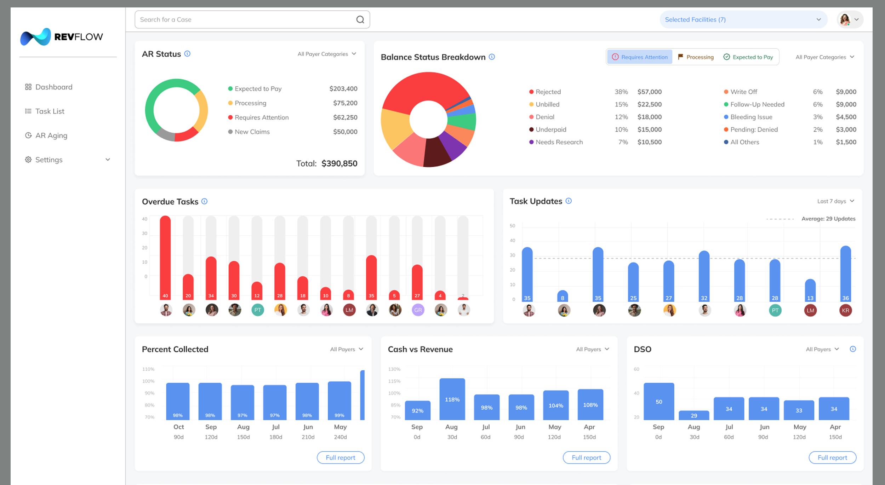Go to Task List in sidebar
The width and height of the screenshot is (885, 485).
[x=50, y=111]
